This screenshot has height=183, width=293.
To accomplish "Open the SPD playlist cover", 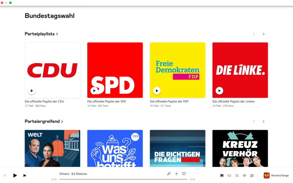I will point(115,70).
